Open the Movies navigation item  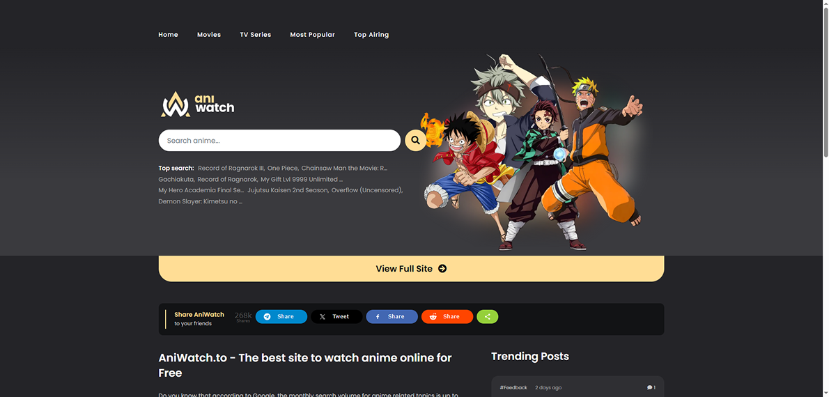click(209, 34)
